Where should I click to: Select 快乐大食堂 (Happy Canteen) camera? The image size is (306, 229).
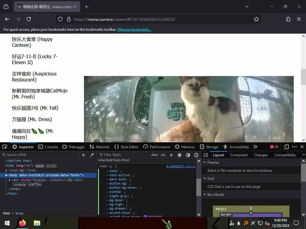[x=32, y=42]
